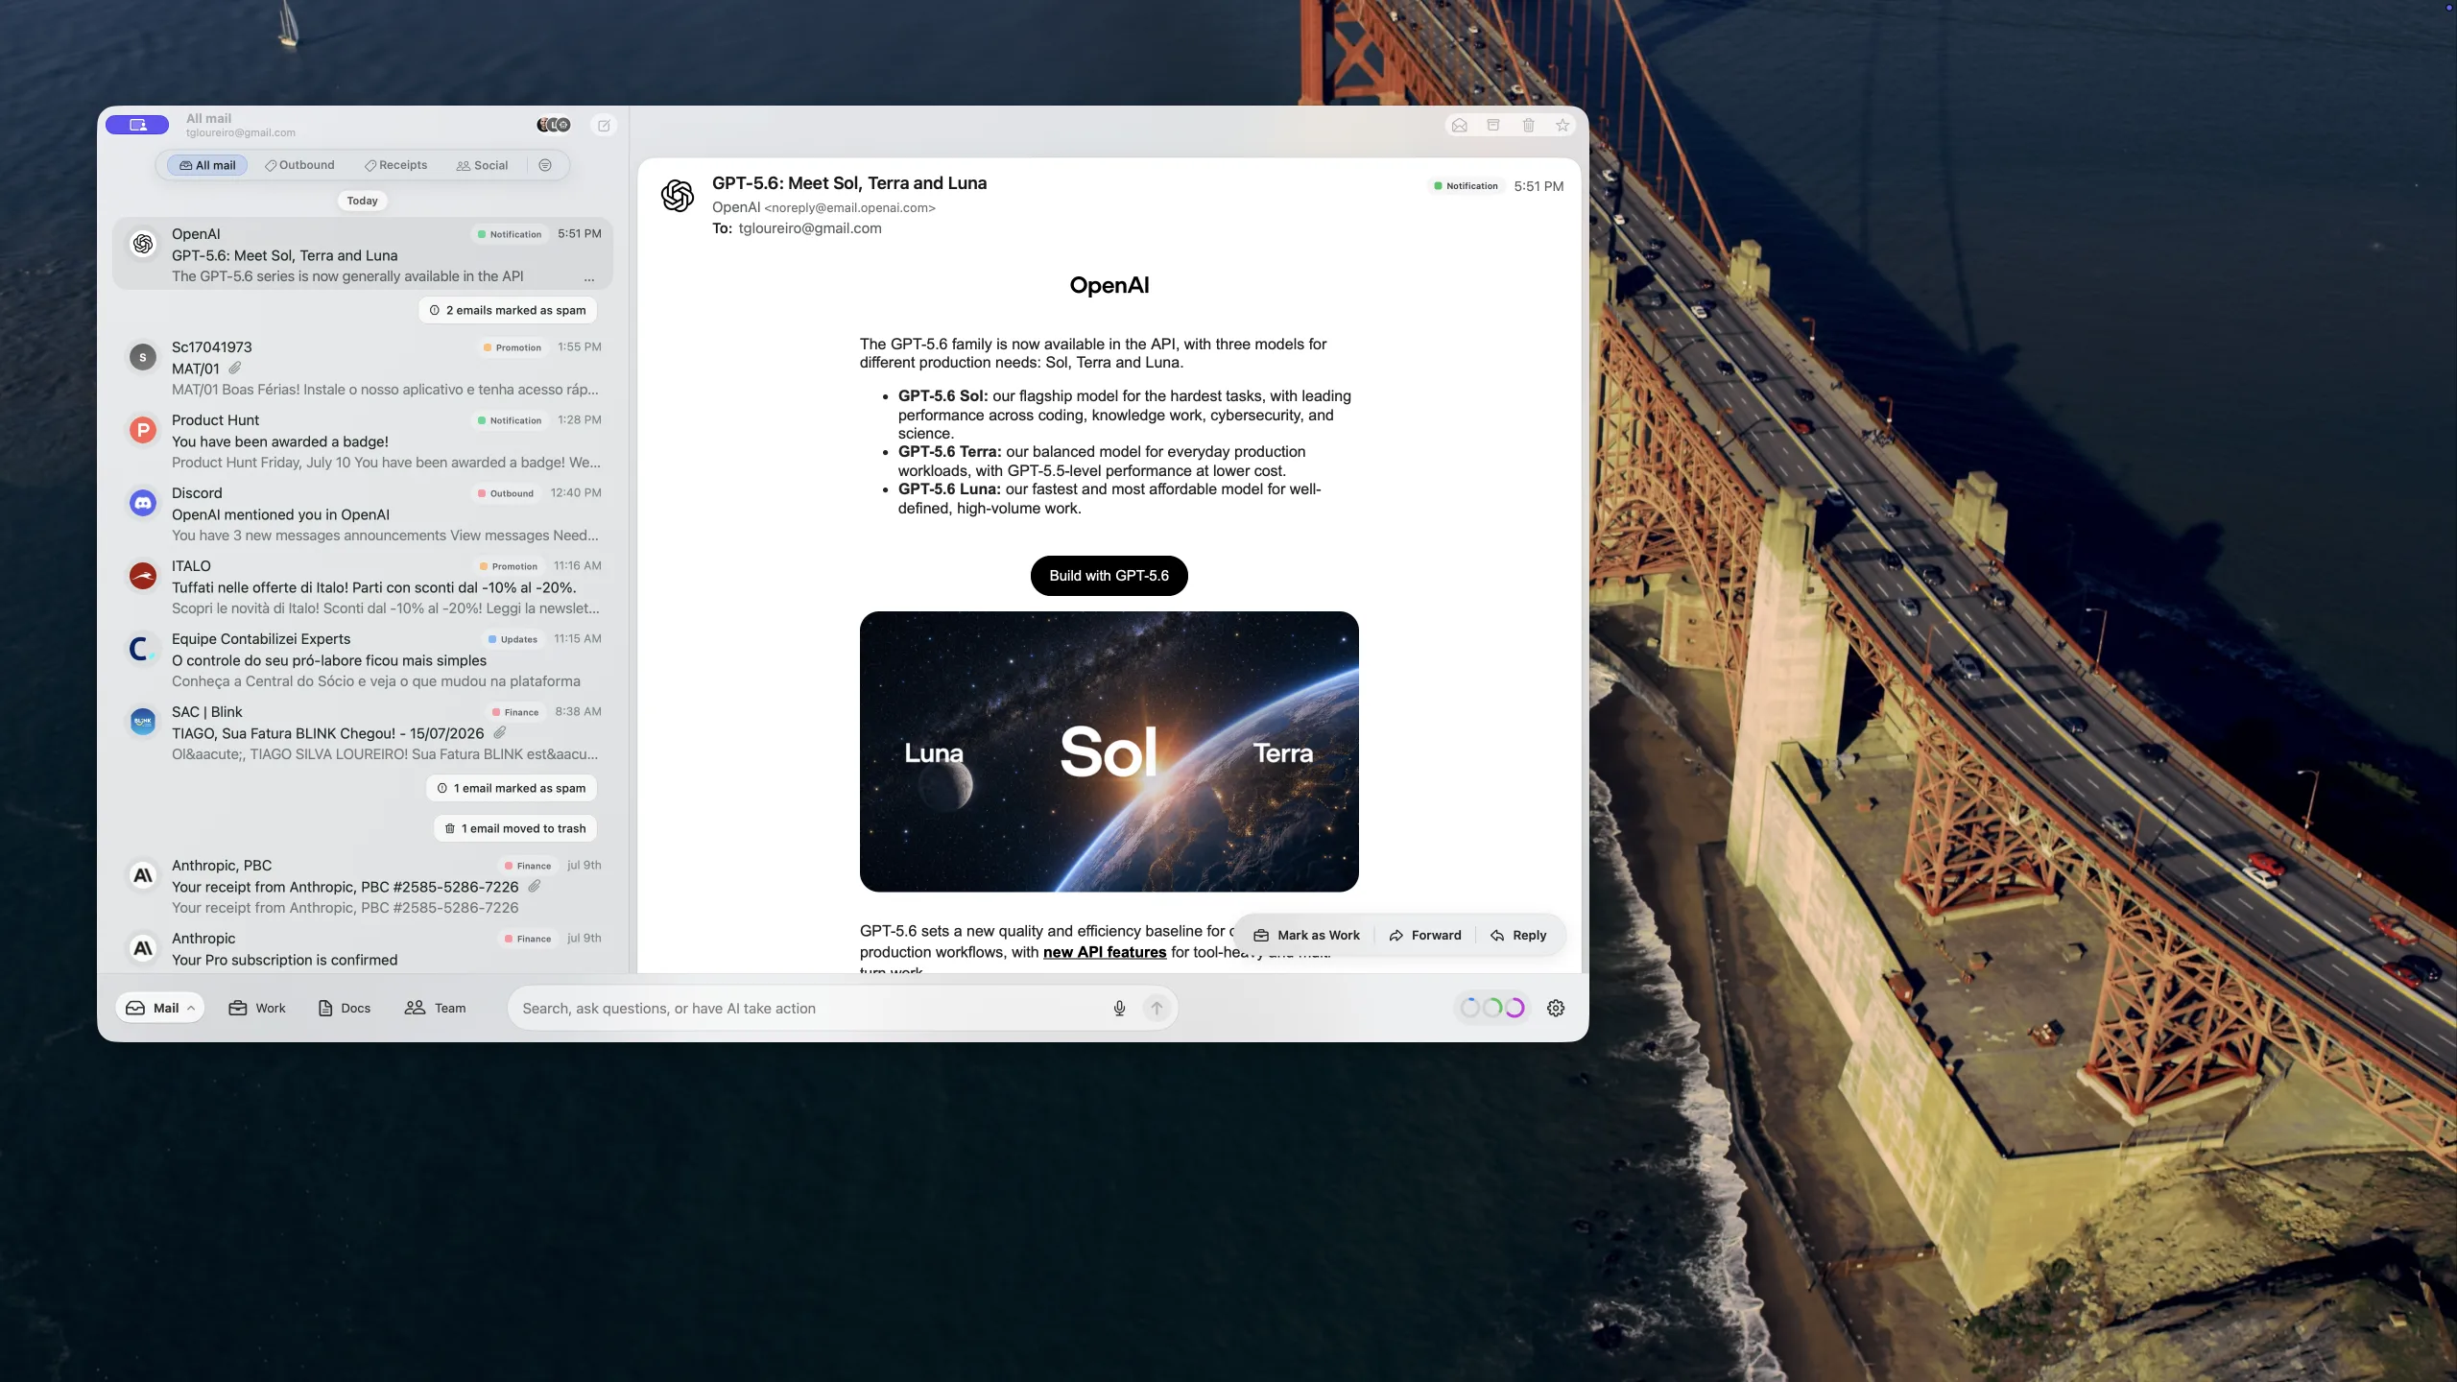Click the OpenAI logo in the email header

tap(678, 196)
